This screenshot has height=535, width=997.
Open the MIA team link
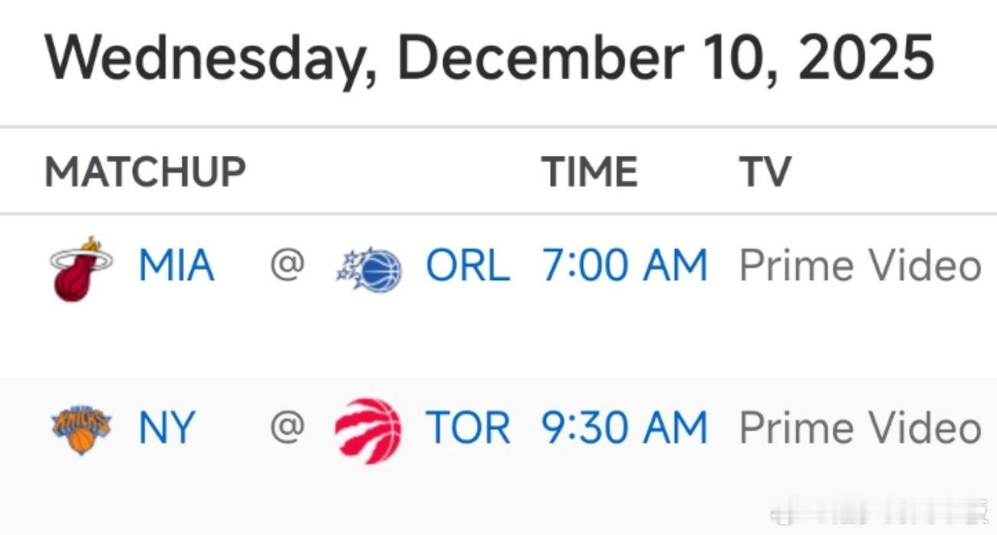(176, 266)
